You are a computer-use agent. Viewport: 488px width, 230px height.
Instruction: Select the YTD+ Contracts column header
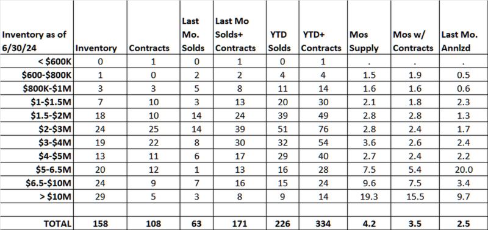click(x=322, y=41)
